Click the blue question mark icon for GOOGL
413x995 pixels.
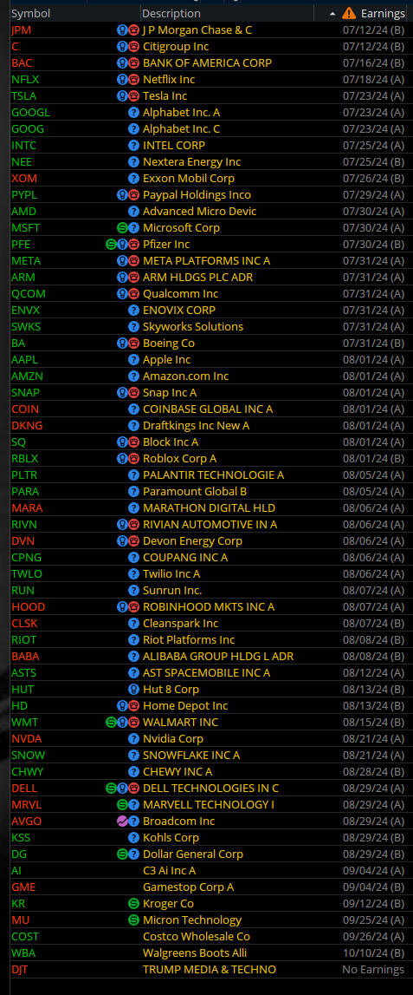[x=133, y=112]
